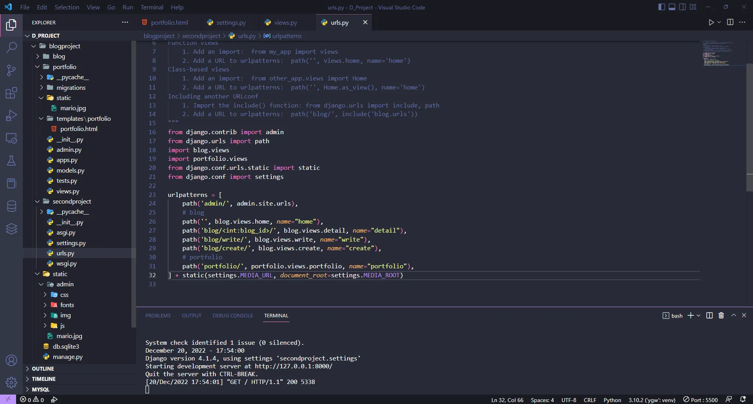
Task: Open the Search view in activity bar
Action: tap(11, 48)
